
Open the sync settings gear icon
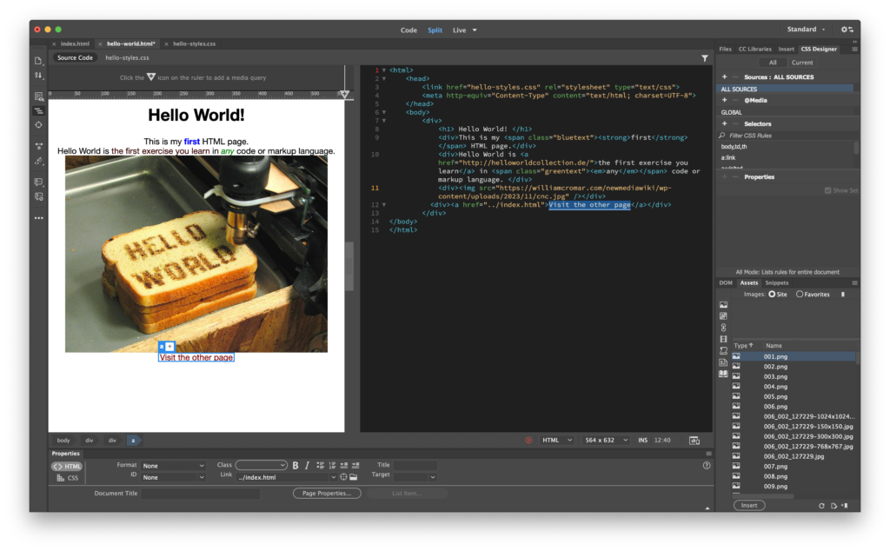(x=846, y=30)
